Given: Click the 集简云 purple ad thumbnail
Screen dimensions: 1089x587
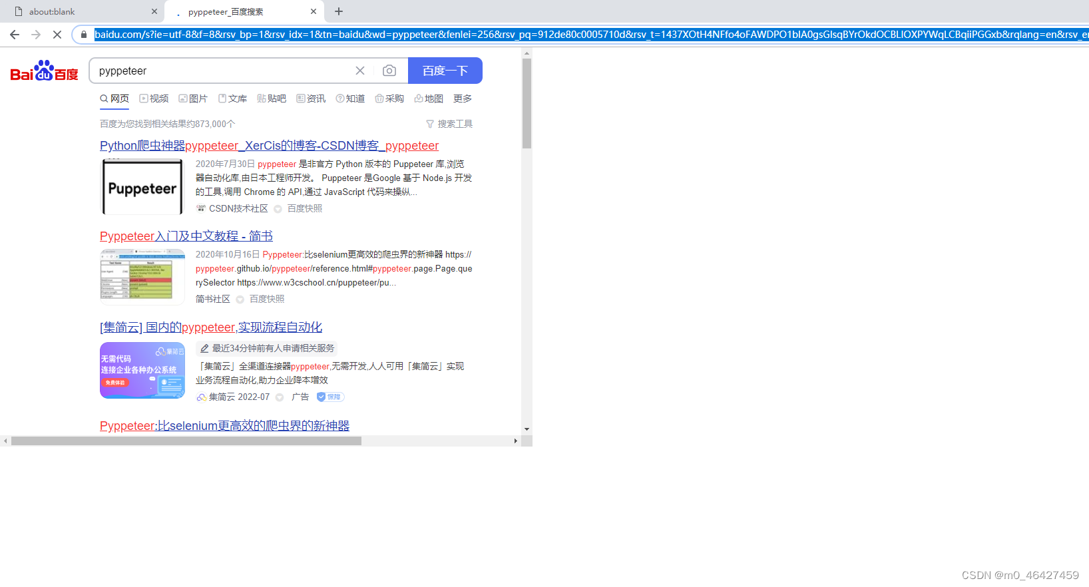Looking at the screenshot, I should [x=142, y=370].
